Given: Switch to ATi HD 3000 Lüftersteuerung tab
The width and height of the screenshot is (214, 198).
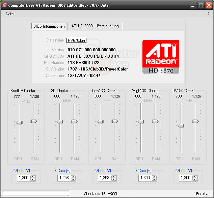Looking at the screenshot, I should click(x=95, y=26).
